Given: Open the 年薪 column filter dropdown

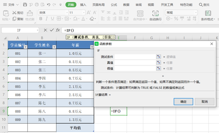Looking at the screenshot, I should [x=92, y=47].
